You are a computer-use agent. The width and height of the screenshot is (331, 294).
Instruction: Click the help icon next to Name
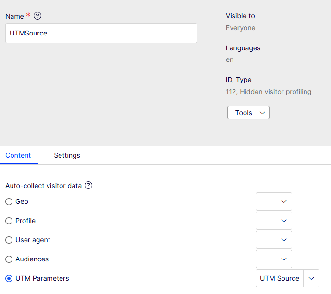click(x=37, y=16)
